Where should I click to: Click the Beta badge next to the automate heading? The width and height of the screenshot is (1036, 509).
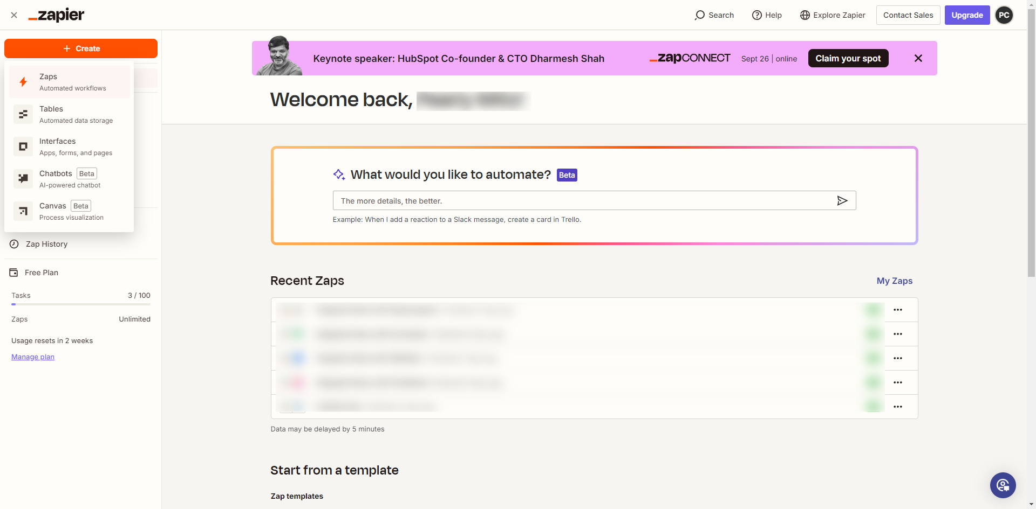(567, 175)
